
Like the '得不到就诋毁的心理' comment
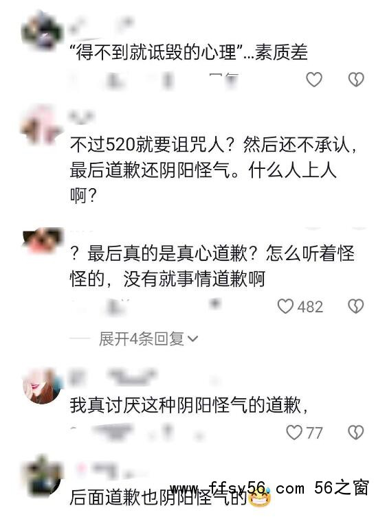[x=314, y=80]
